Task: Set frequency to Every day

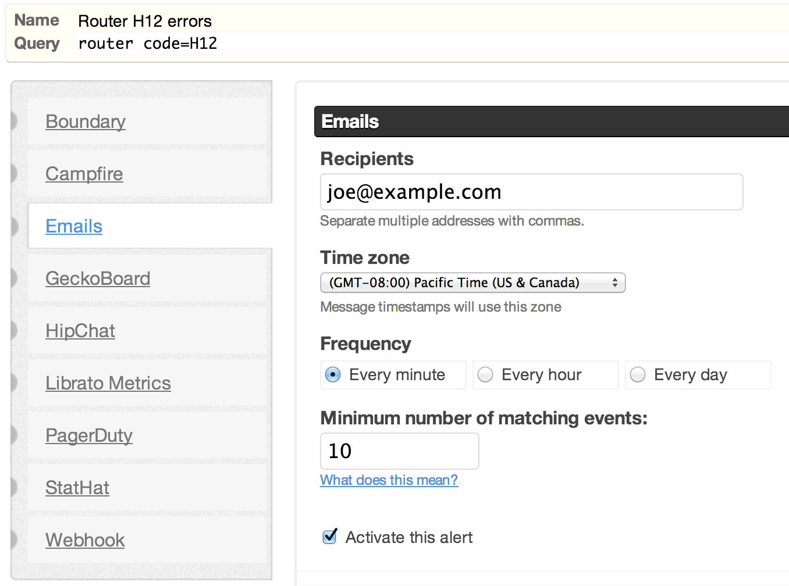Action: point(638,375)
